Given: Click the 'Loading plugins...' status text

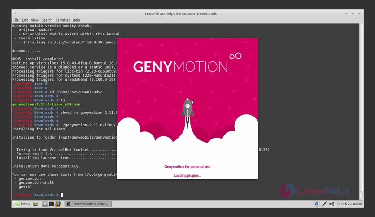Looking at the screenshot, I should [x=187, y=175].
